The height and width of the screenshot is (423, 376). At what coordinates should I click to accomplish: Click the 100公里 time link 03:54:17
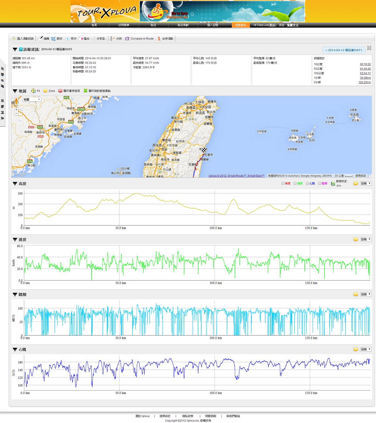365,73
